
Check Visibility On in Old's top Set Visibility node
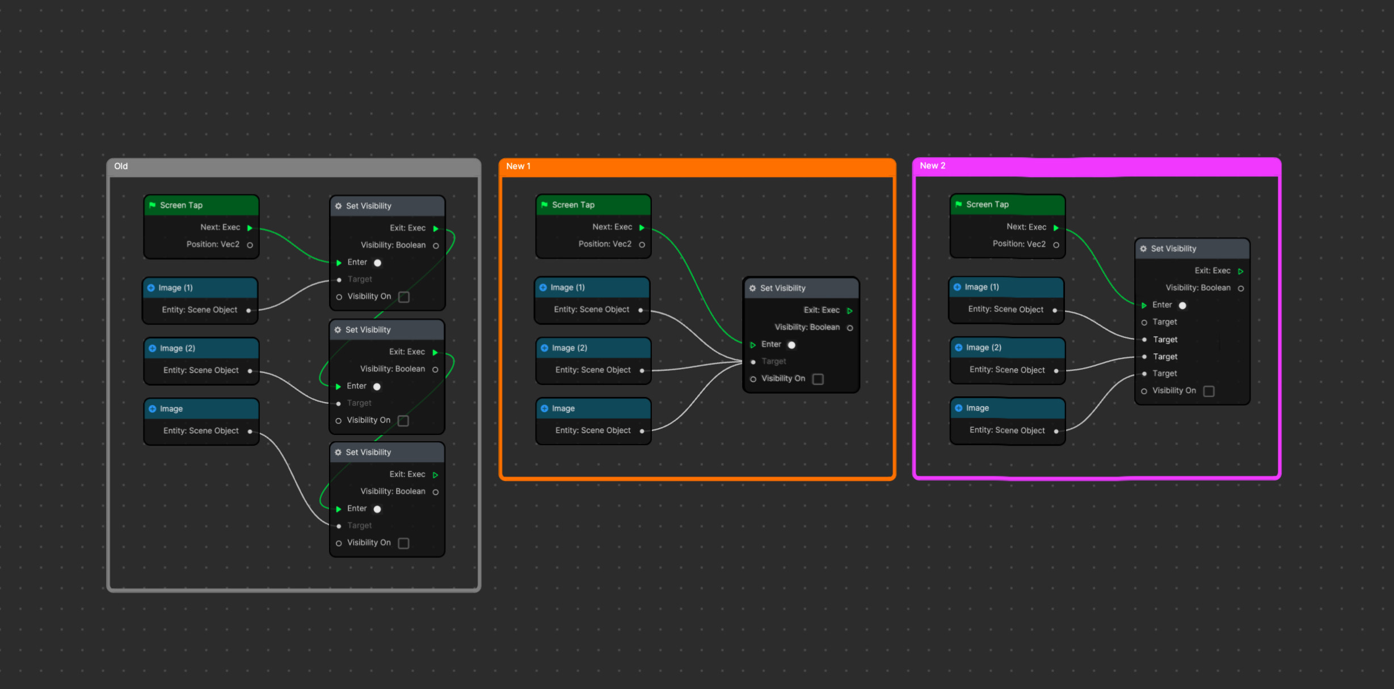[x=403, y=297]
